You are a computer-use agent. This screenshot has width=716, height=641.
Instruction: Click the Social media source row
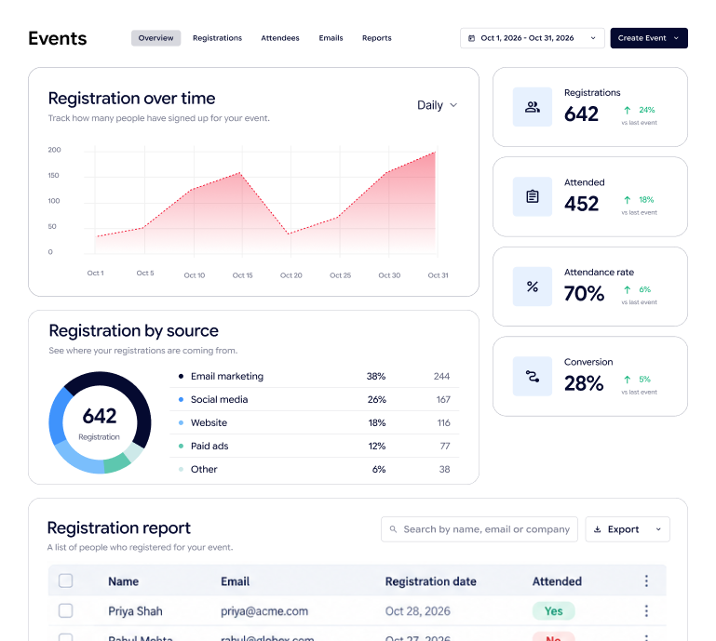click(x=315, y=400)
